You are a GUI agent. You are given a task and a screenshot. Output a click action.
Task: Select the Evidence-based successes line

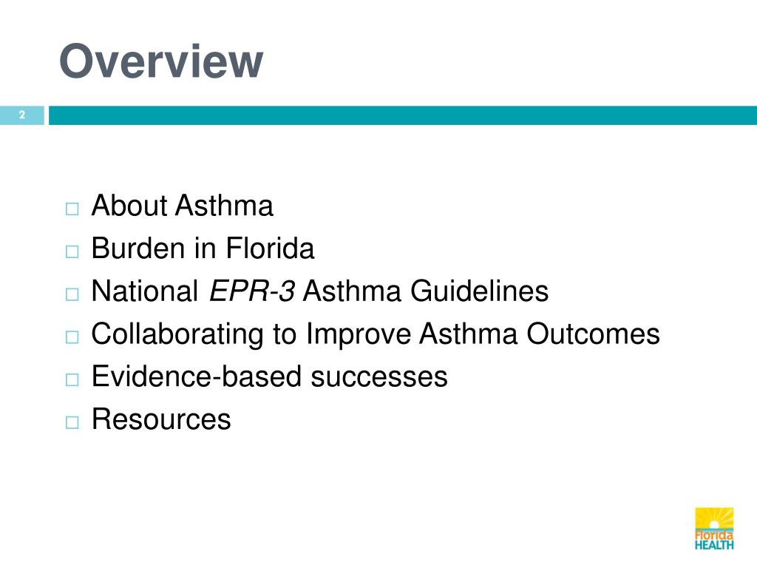pos(269,376)
